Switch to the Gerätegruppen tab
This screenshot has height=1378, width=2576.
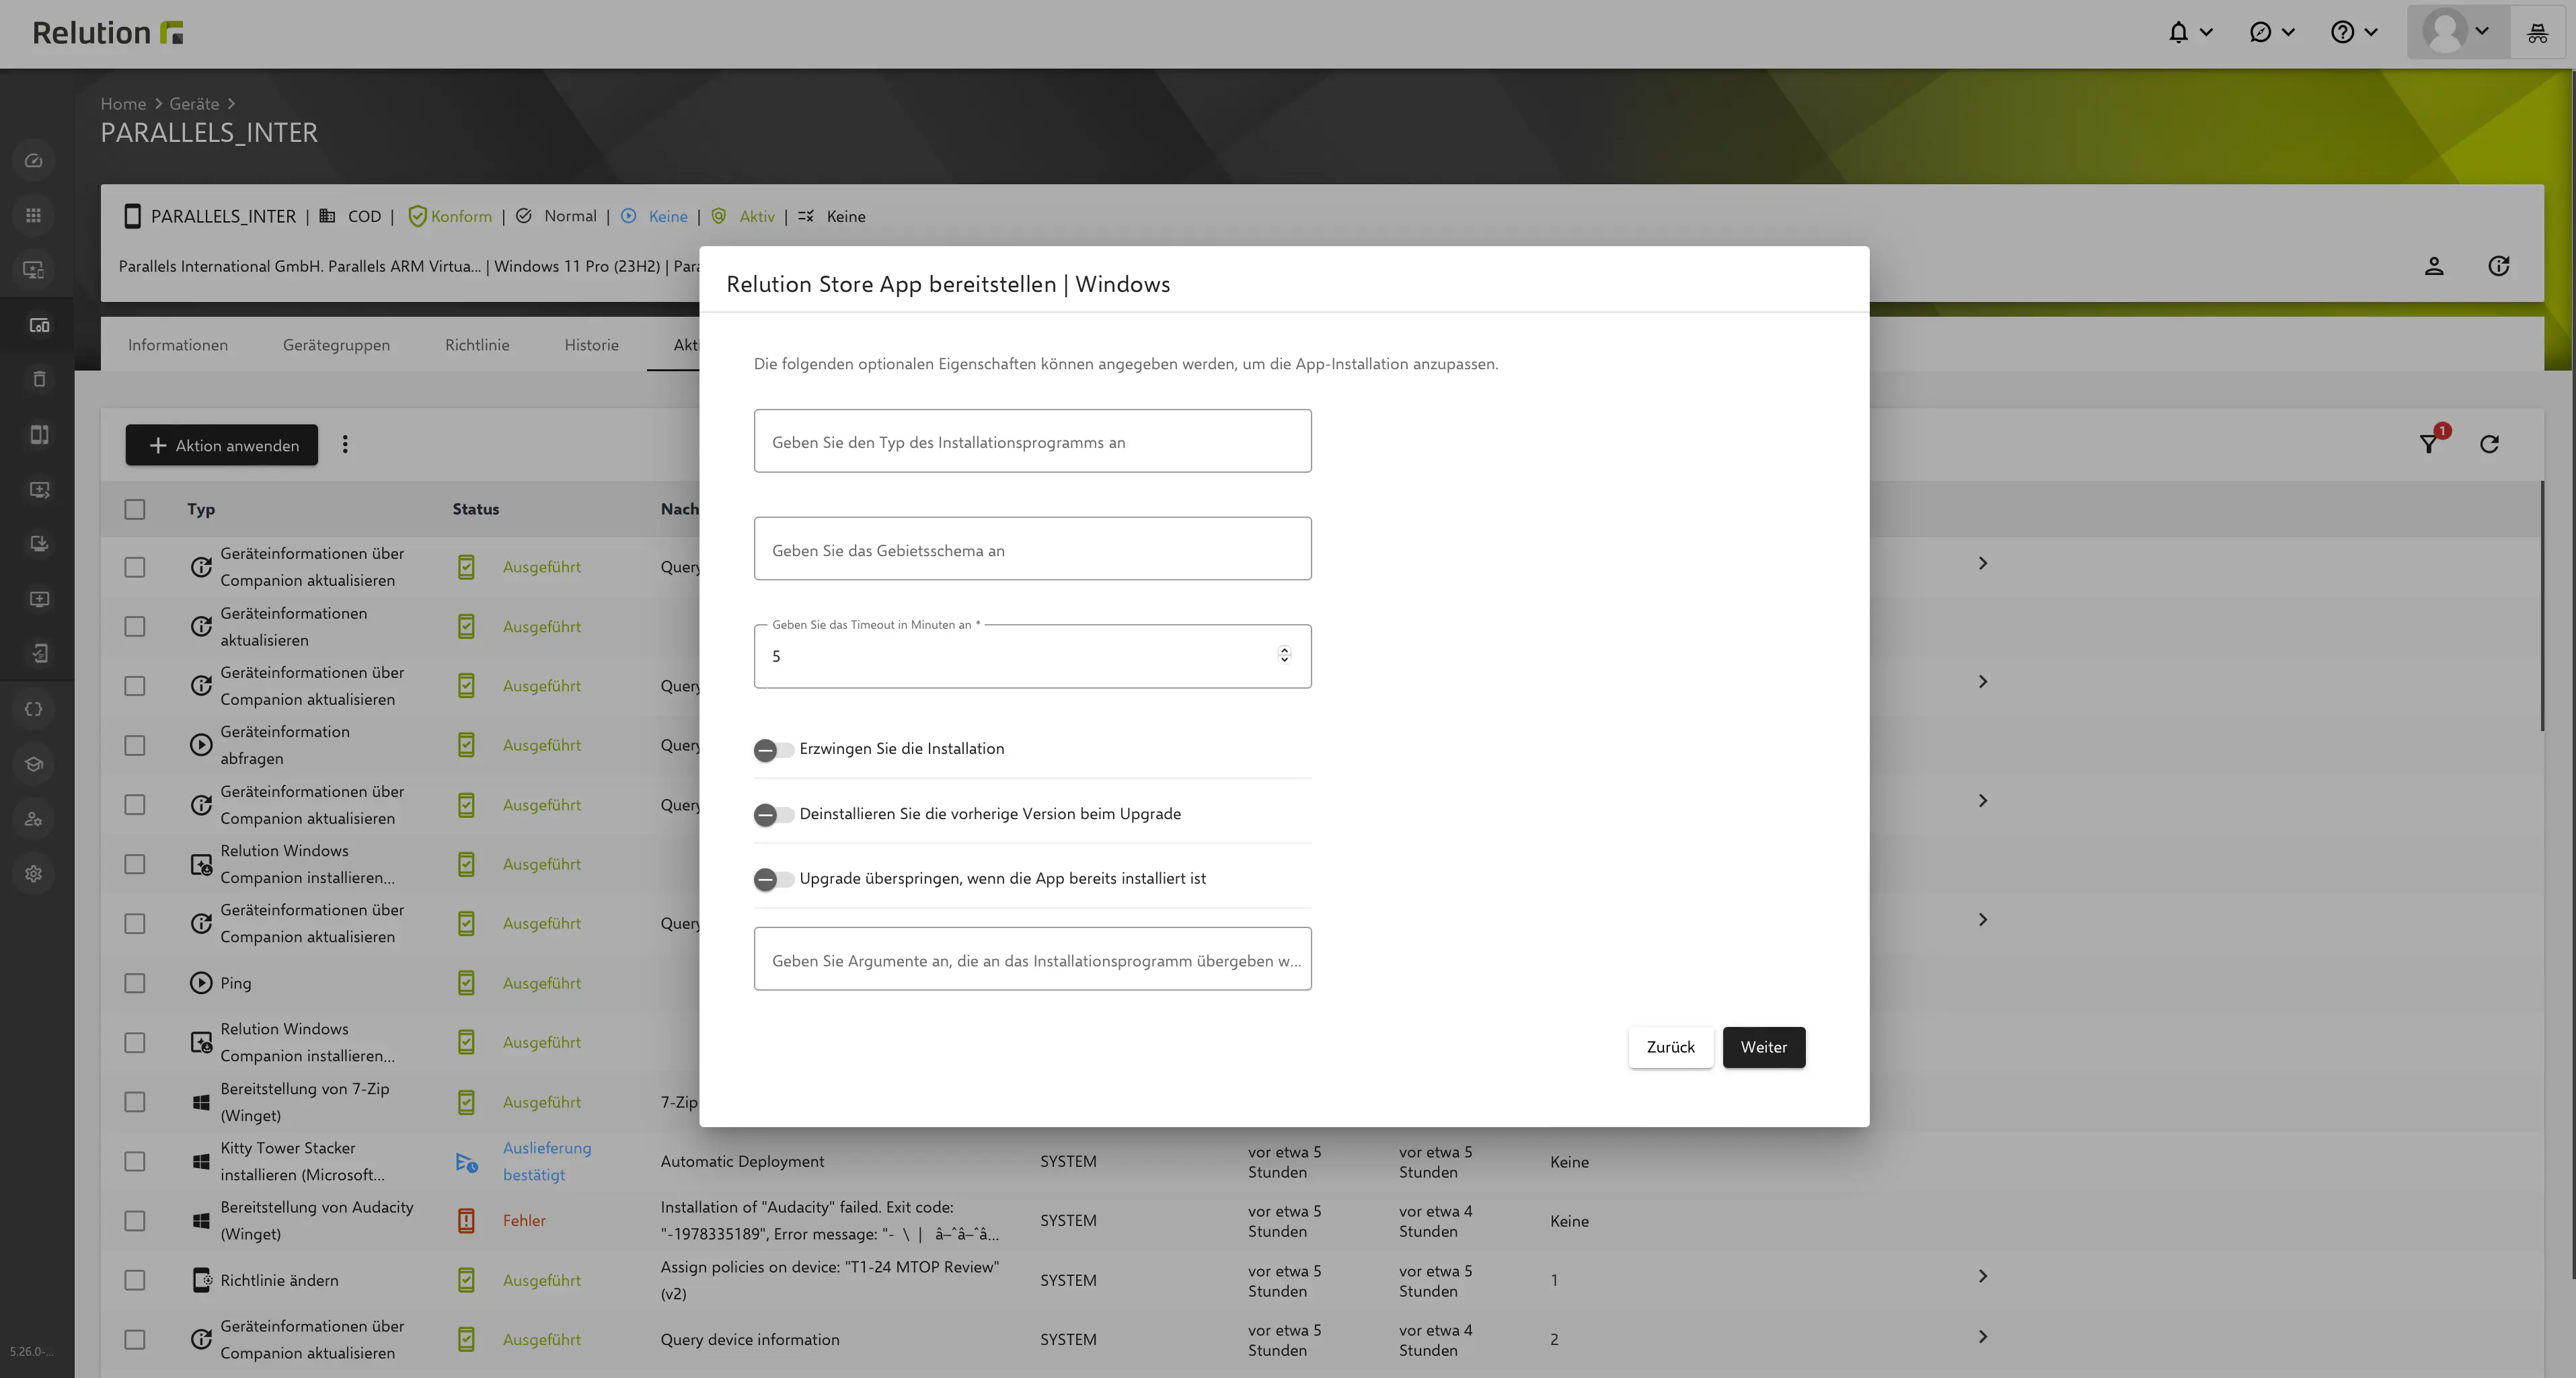336,345
